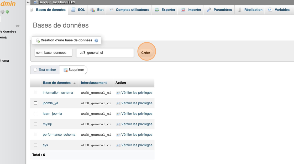Open Réplication from the toolbar
294x164 pixels.
(239, 9)
